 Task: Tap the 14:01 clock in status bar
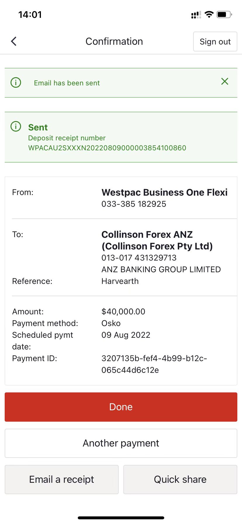30,15
